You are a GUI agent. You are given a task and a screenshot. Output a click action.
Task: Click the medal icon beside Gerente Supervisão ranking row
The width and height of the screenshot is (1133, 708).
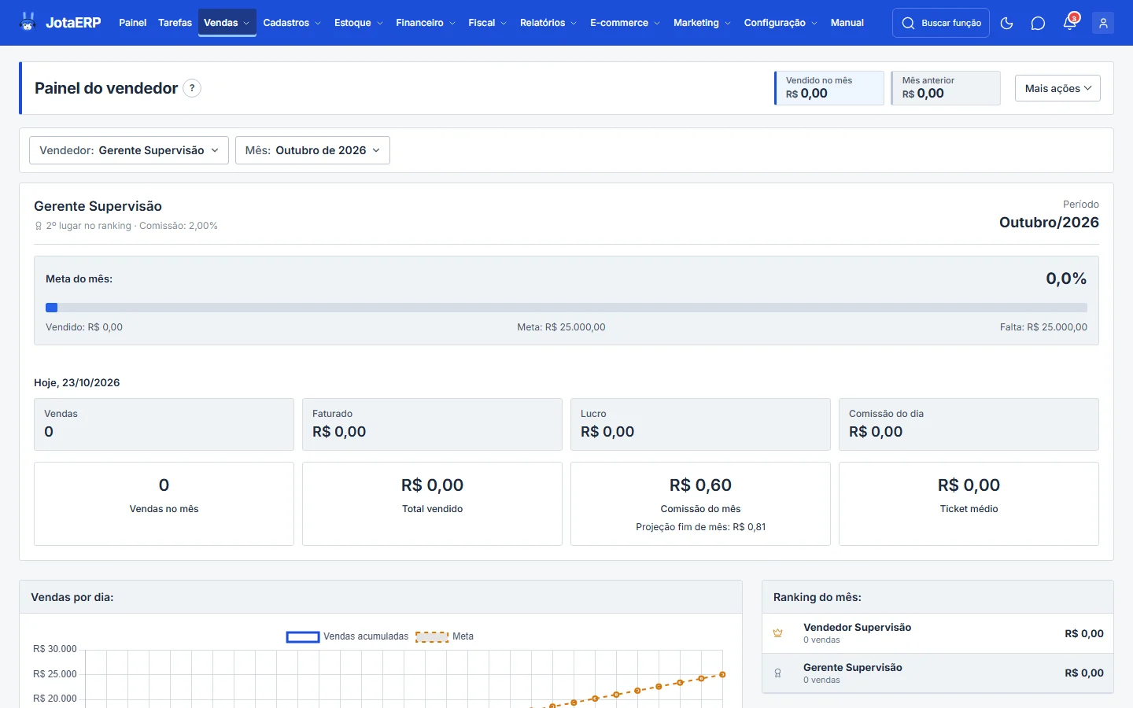pyautogui.click(x=777, y=673)
